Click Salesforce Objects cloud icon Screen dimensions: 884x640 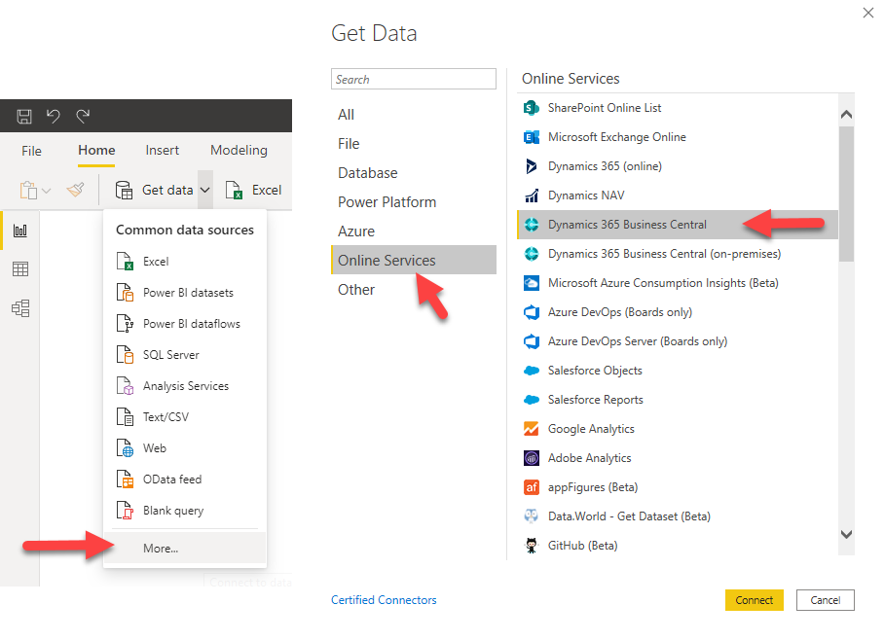click(x=531, y=371)
